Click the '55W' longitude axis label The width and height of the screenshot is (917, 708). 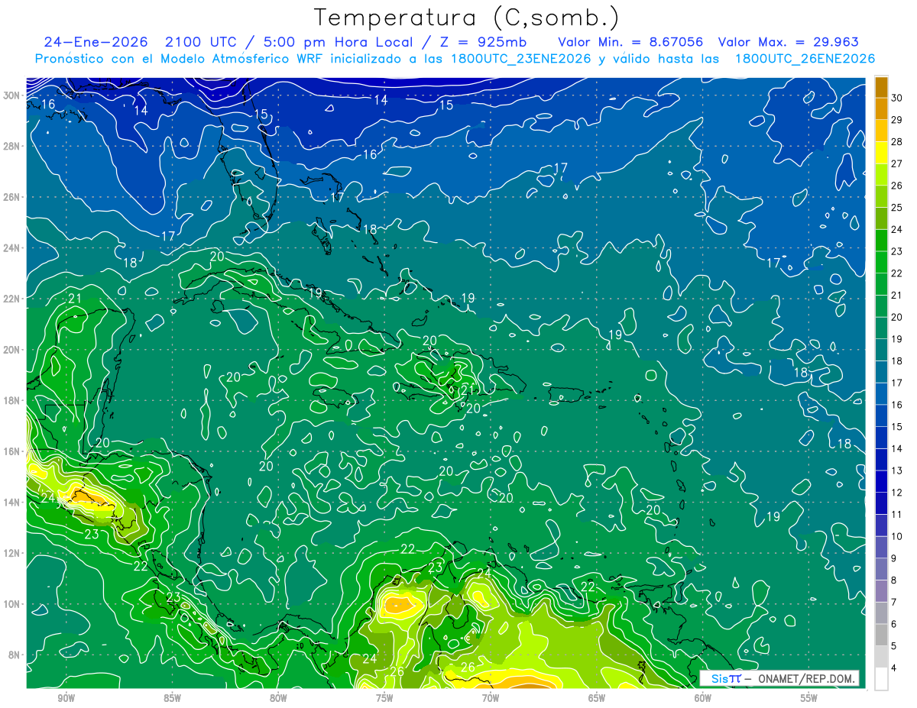pos(809,698)
